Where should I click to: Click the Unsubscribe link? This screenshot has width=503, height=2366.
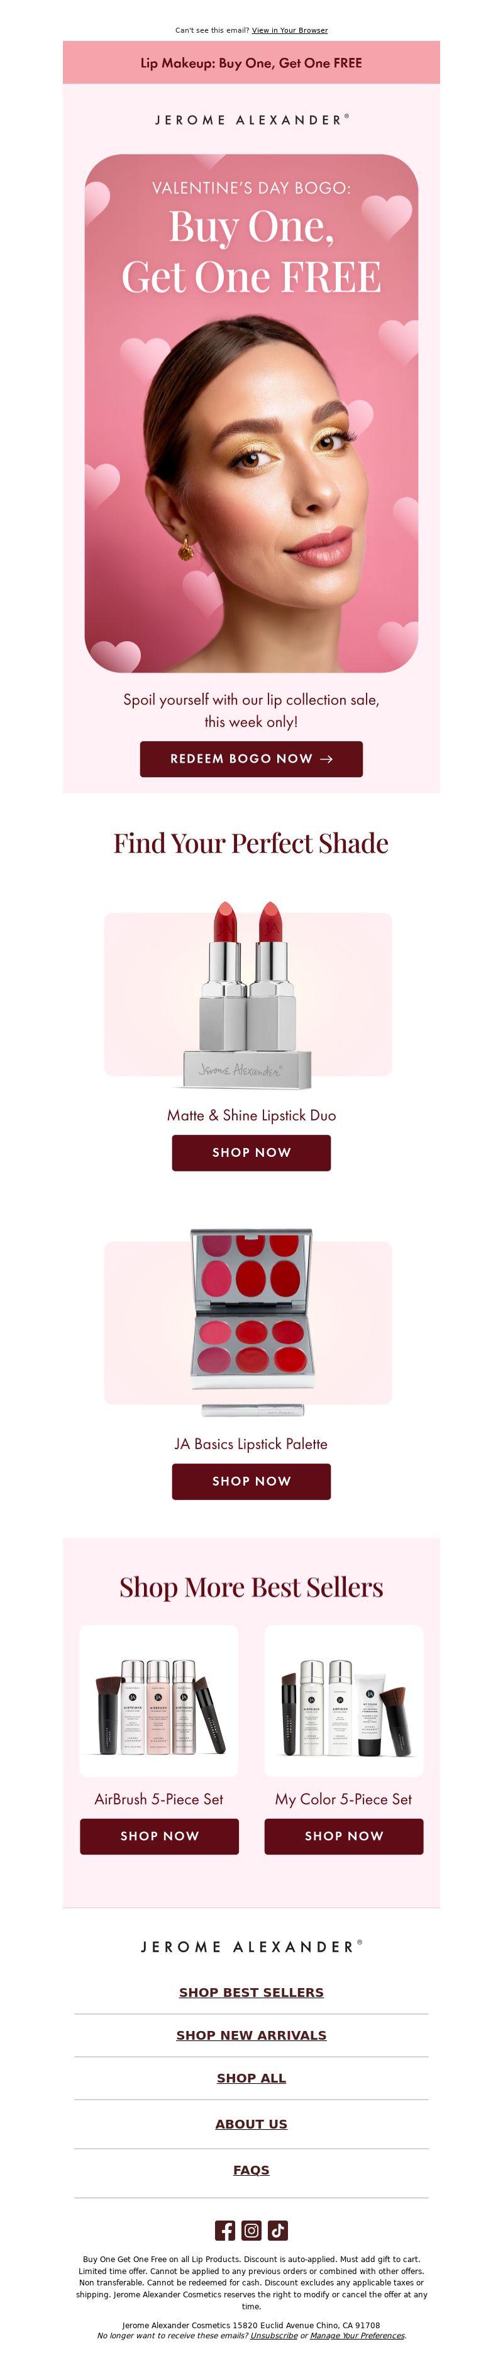tap(274, 2335)
